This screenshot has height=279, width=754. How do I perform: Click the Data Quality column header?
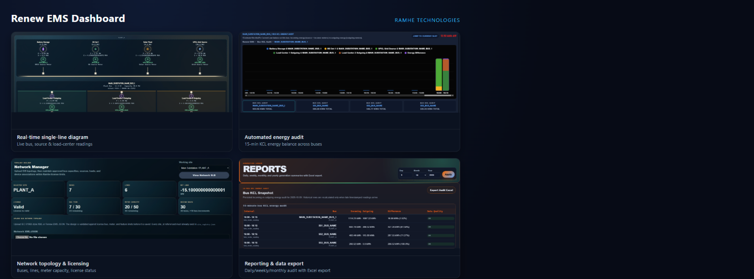pyautogui.click(x=435, y=211)
